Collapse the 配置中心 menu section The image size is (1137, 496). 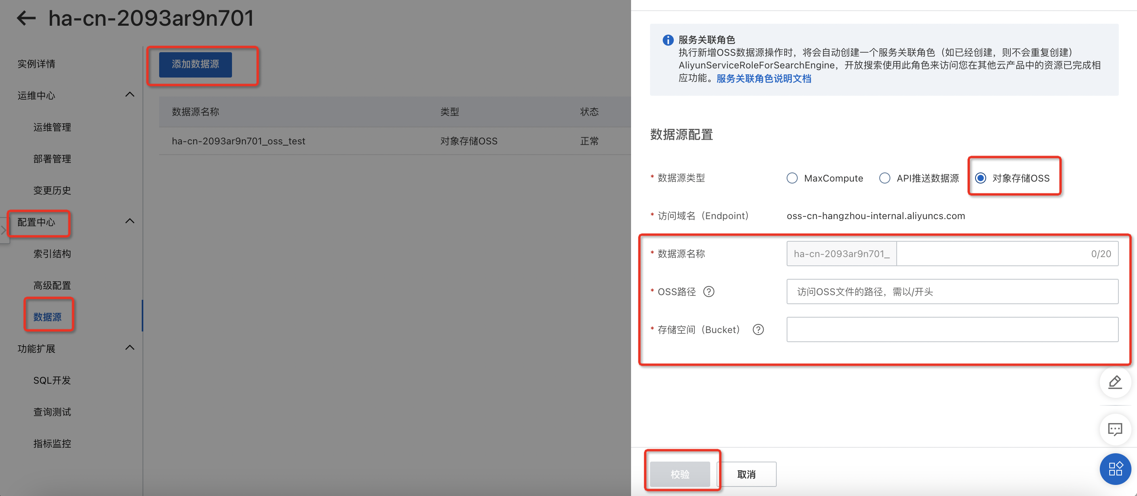tap(129, 221)
